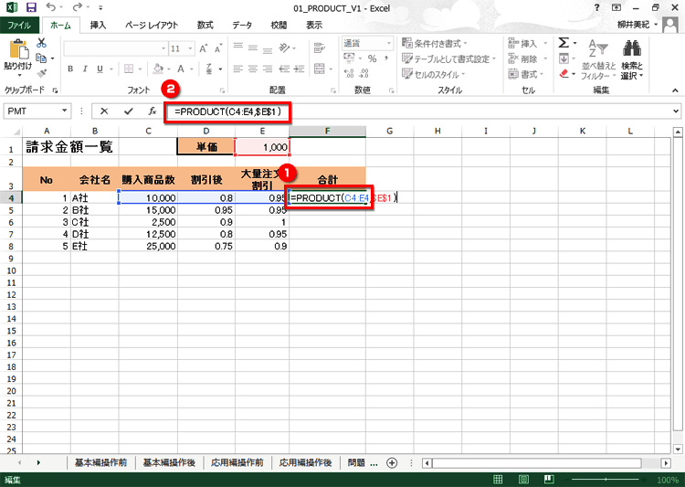Click the Page Layout view icon
Screen dimensions: 685x487
[523, 480]
